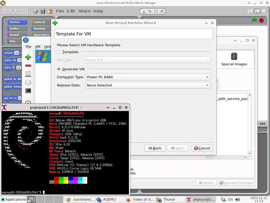Select Scratch Operators block category
270x203 pixels.
(x=41, y=35)
